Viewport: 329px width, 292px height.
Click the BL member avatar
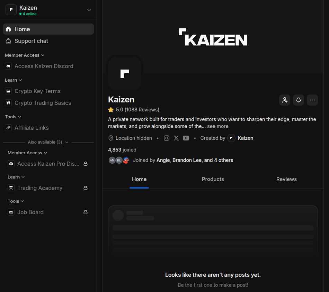pyautogui.click(x=119, y=161)
